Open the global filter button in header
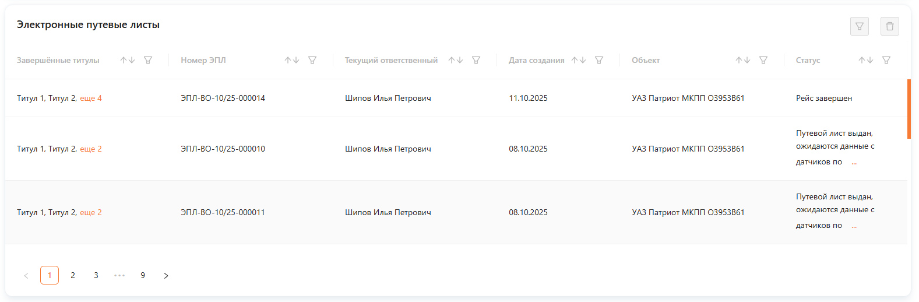Viewport: 919px width, 302px height. [859, 26]
